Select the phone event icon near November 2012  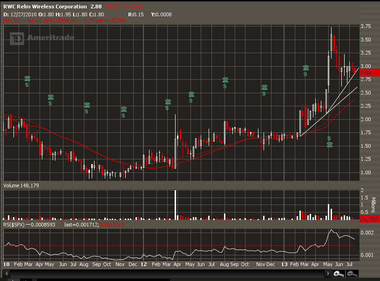tap(264, 87)
